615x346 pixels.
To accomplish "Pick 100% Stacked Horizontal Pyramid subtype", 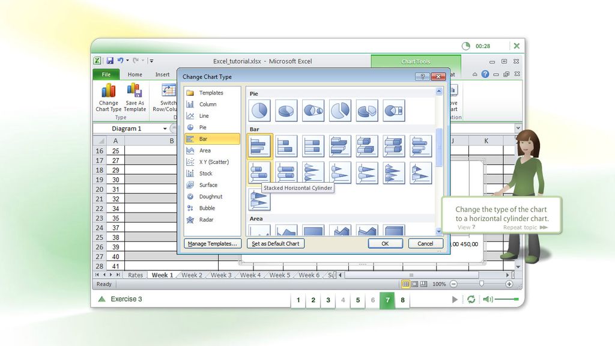I will click(259, 199).
